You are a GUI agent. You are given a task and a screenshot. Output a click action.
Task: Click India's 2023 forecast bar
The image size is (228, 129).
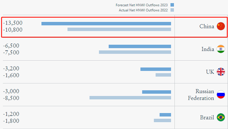tap(140, 46)
